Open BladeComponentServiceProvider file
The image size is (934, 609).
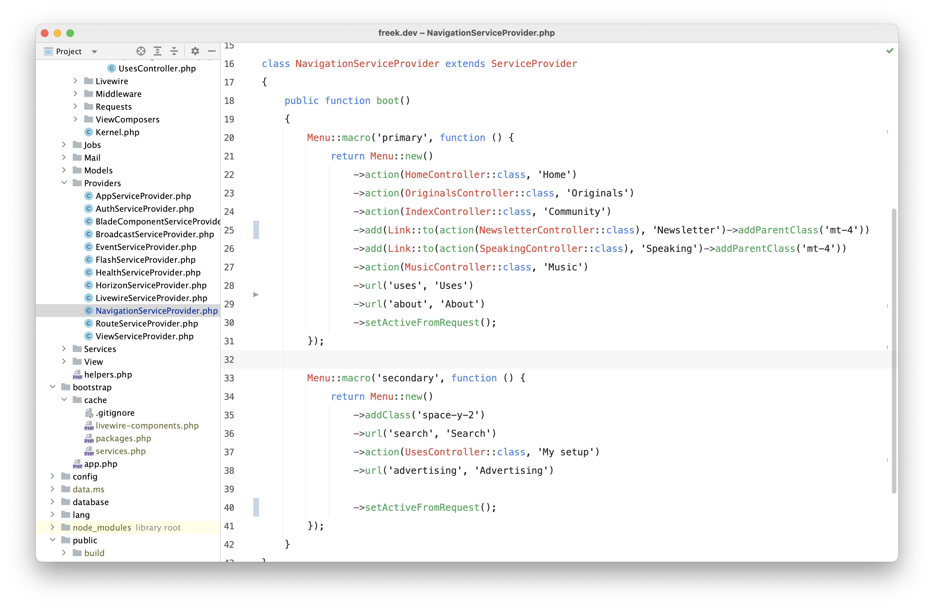point(158,221)
